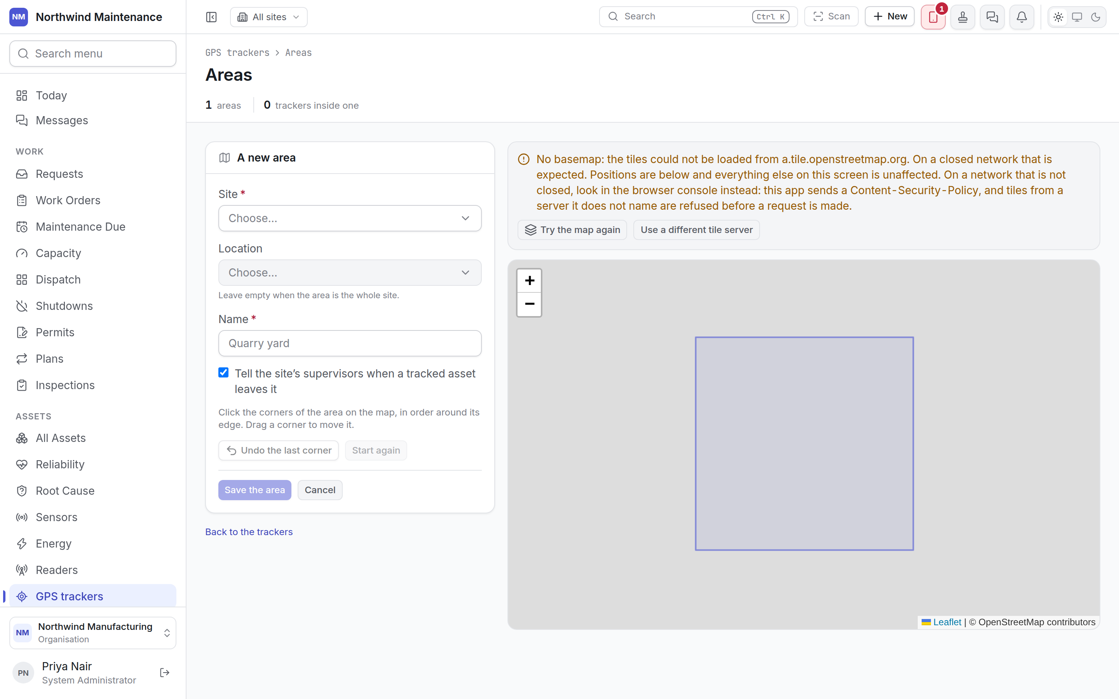Open the Reliability menu item
Viewport: 1119px width, 699px height.
click(x=93, y=464)
